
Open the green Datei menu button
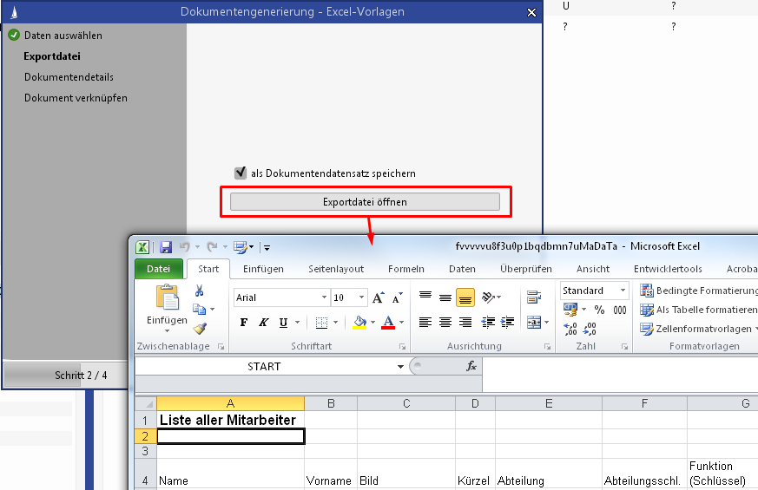(158, 269)
